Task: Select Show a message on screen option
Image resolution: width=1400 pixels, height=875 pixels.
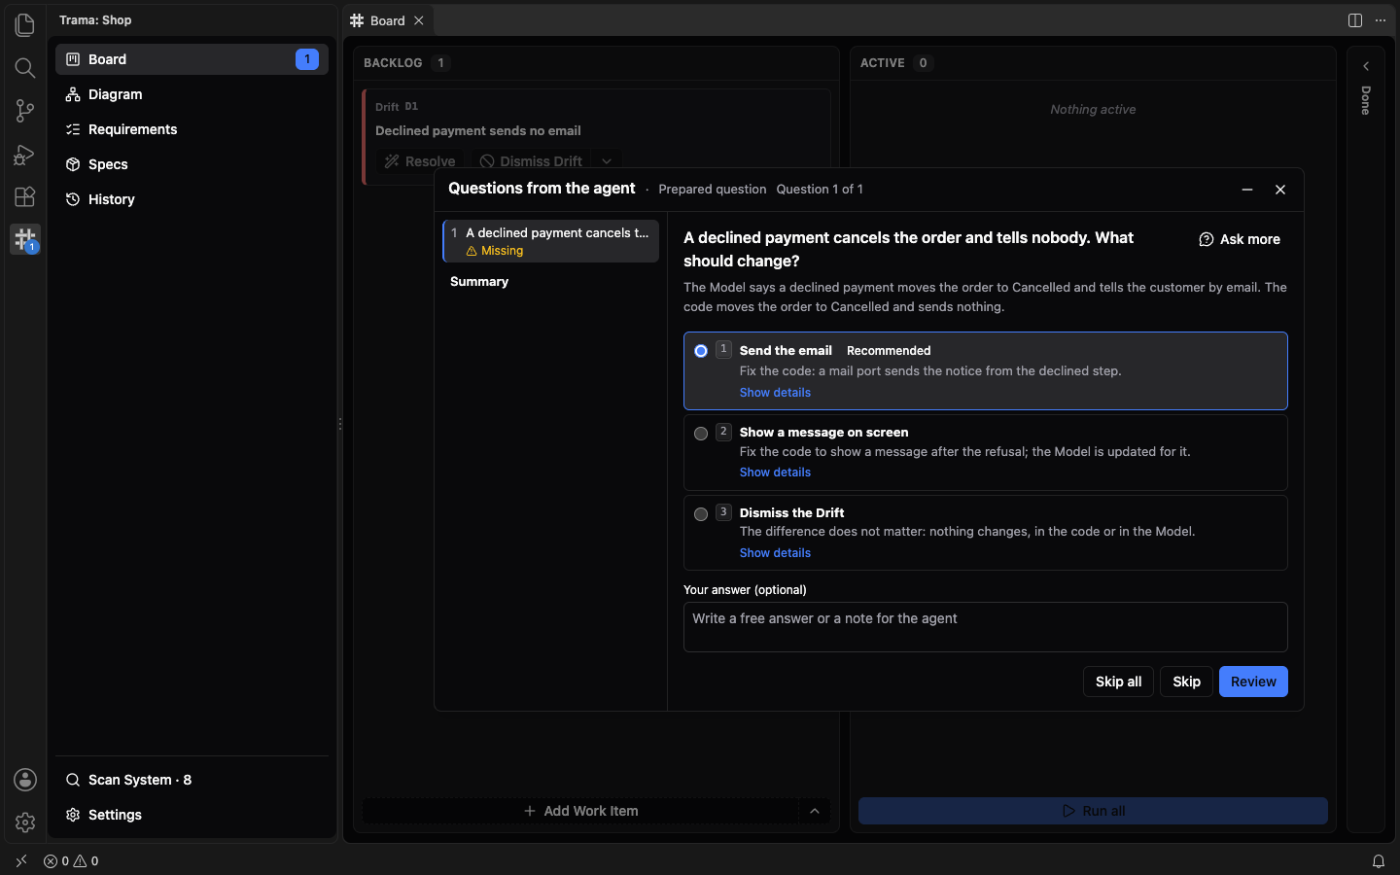Action: (x=986, y=452)
